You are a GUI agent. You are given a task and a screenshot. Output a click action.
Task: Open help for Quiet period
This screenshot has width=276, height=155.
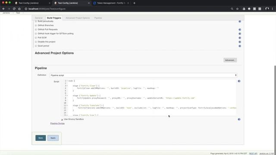click(240, 46)
